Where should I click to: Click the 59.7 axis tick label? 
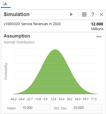[x=86, y=99]
